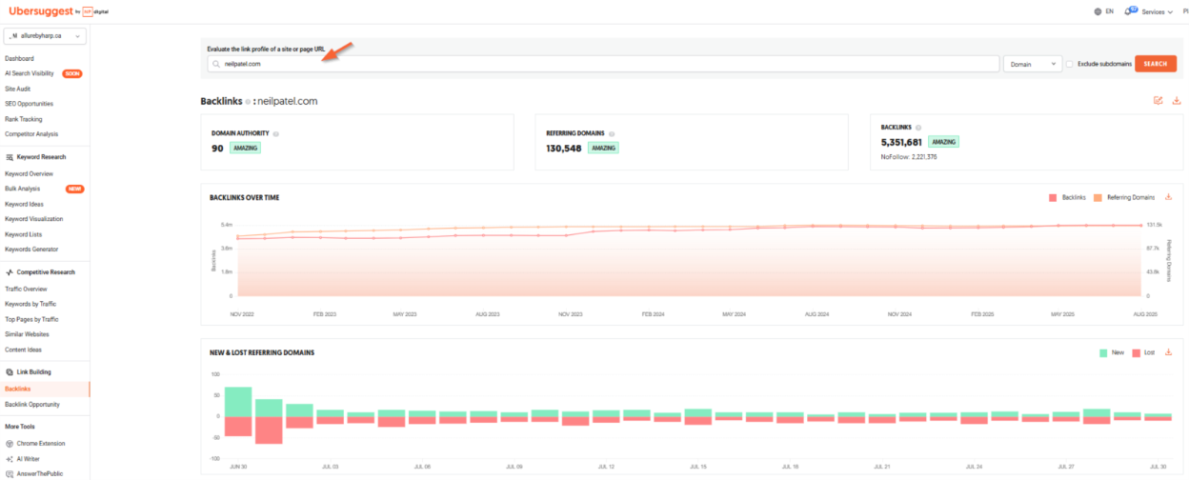
Task: Open the language globe selector
Action: point(1098,11)
